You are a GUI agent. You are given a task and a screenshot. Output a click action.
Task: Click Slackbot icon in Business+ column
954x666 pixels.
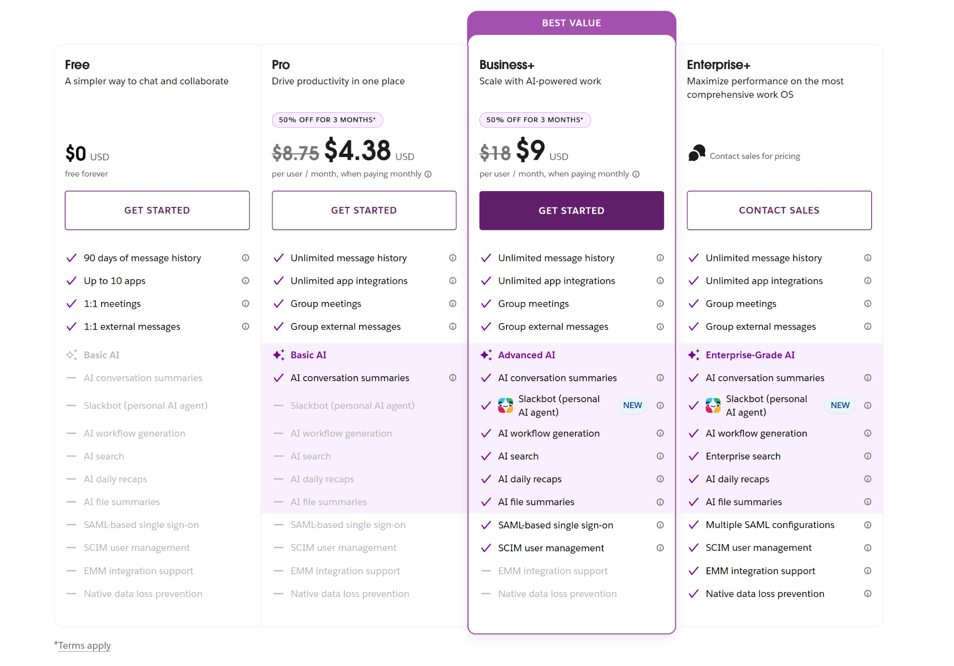tap(505, 405)
